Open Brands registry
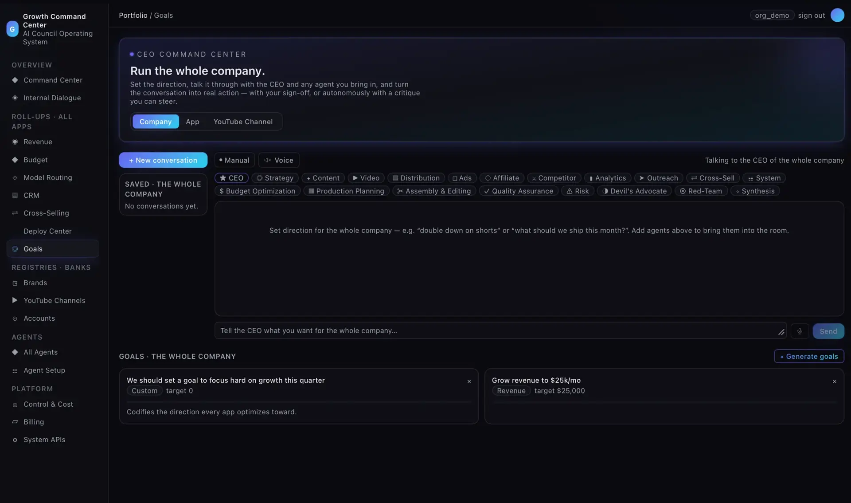 click(x=53, y=283)
